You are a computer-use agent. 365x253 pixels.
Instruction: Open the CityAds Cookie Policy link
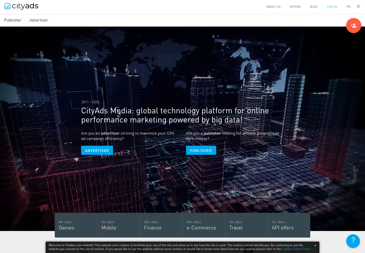pos(296,249)
